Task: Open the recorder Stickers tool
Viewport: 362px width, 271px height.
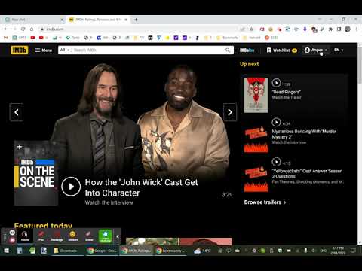Action: coord(73,236)
